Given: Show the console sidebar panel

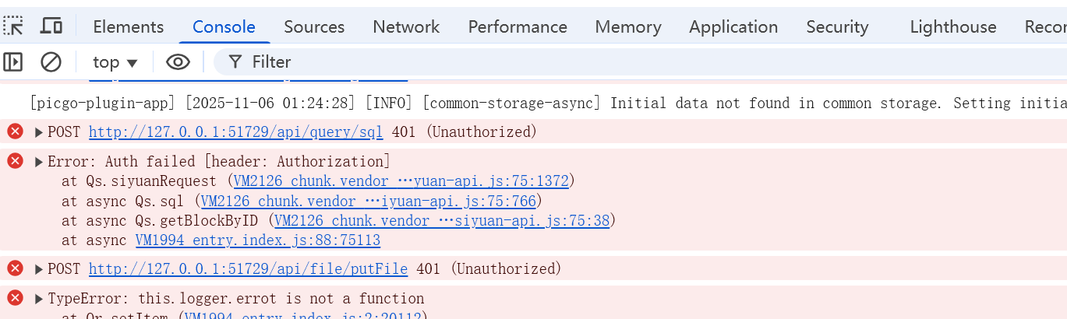Looking at the screenshot, I should [13, 61].
